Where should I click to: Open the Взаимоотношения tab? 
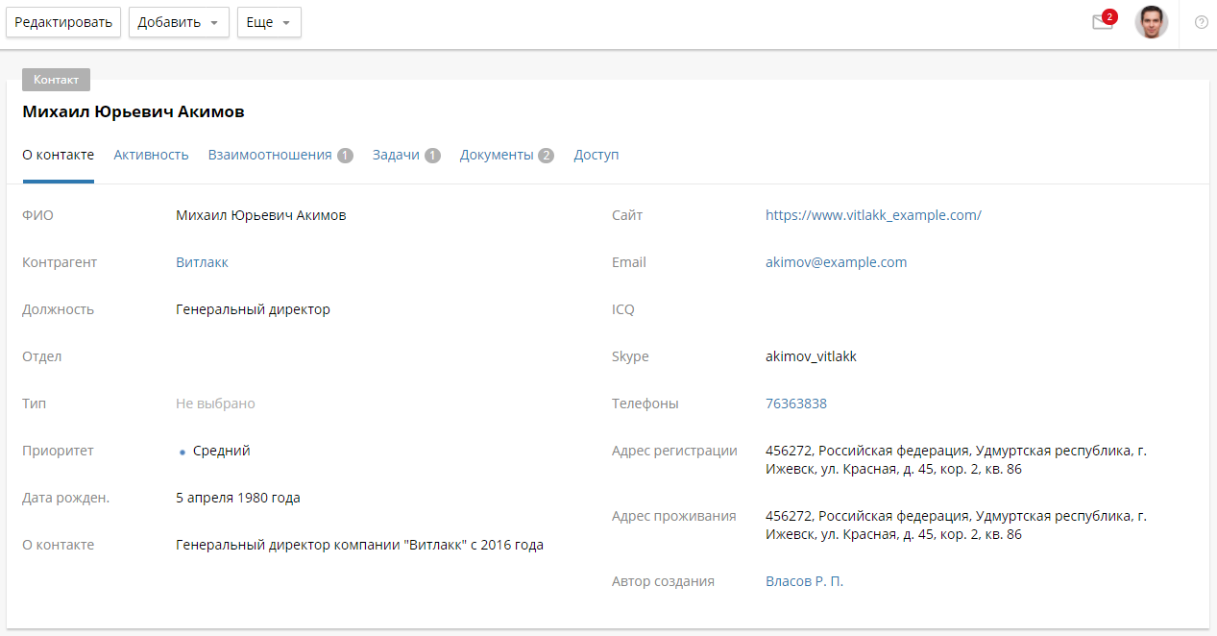(x=270, y=155)
